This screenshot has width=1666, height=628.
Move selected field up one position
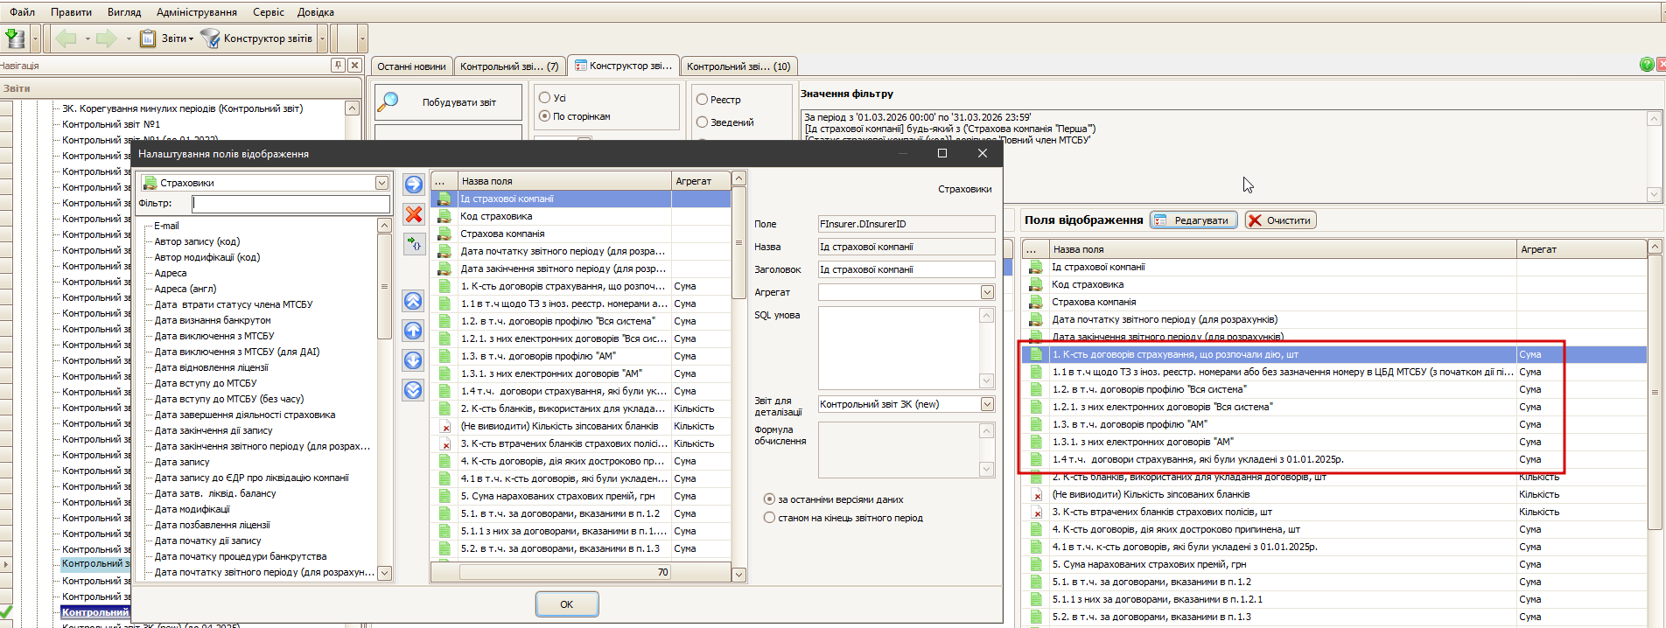coord(413,331)
